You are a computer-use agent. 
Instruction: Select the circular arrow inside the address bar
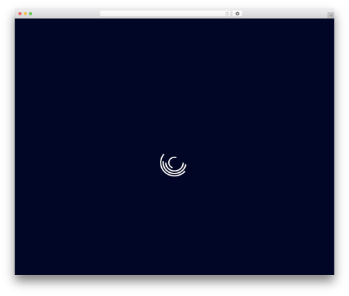(x=227, y=14)
